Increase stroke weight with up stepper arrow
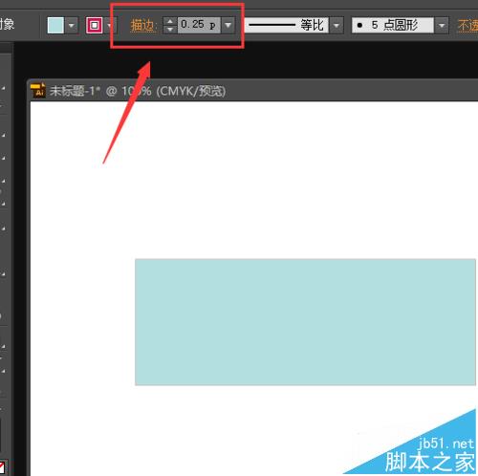Viewport: 478px width, 476px height. (x=170, y=21)
